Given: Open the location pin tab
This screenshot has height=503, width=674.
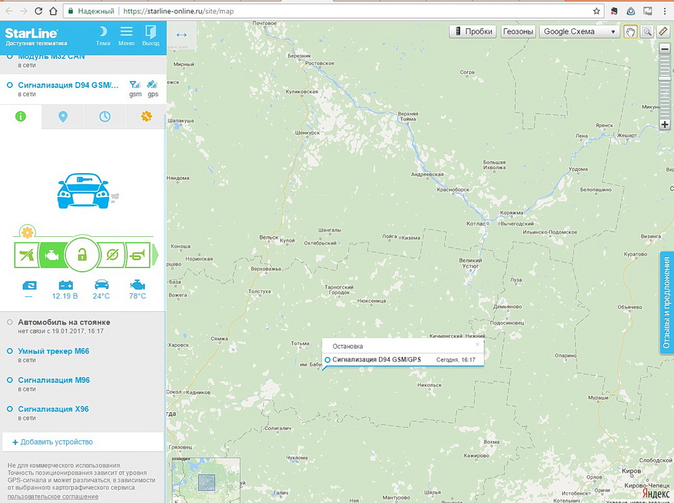Looking at the screenshot, I should click(63, 116).
